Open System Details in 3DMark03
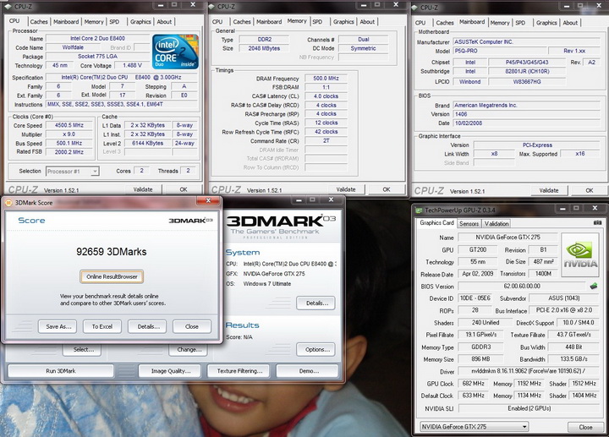The image size is (609, 437). [x=315, y=303]
